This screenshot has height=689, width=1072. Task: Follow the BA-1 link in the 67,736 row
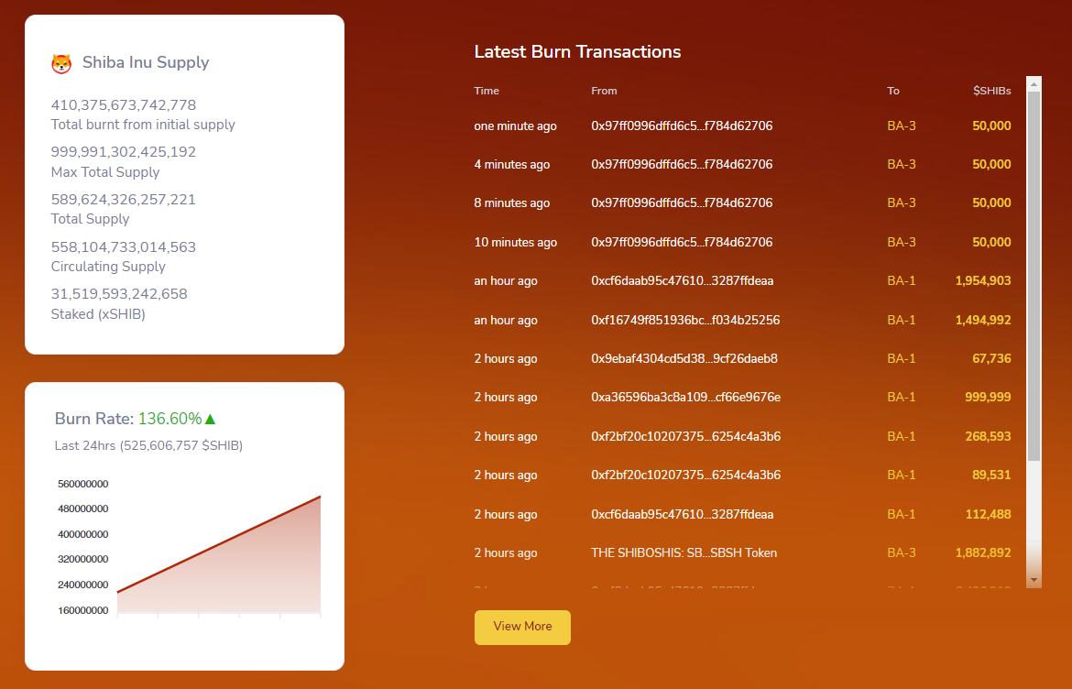[x=901, y=359]
